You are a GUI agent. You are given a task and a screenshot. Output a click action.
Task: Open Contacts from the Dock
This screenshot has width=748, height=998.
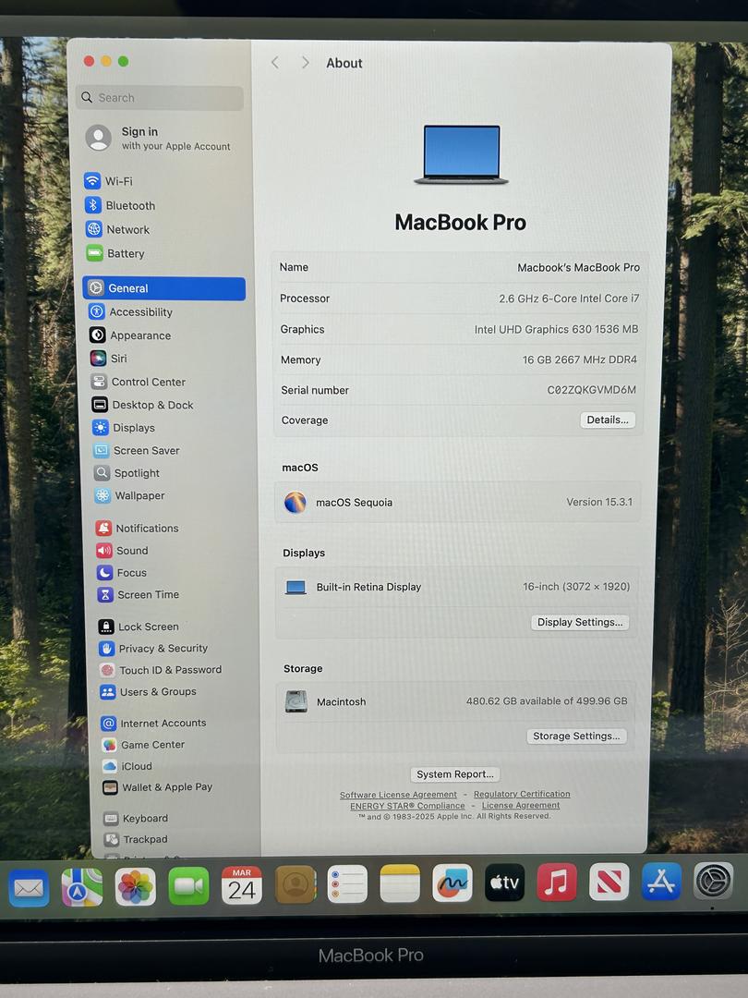tap(296, 884)
